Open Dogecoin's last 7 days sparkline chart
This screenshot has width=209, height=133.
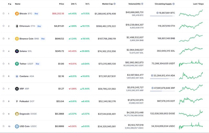coord(191,113)
